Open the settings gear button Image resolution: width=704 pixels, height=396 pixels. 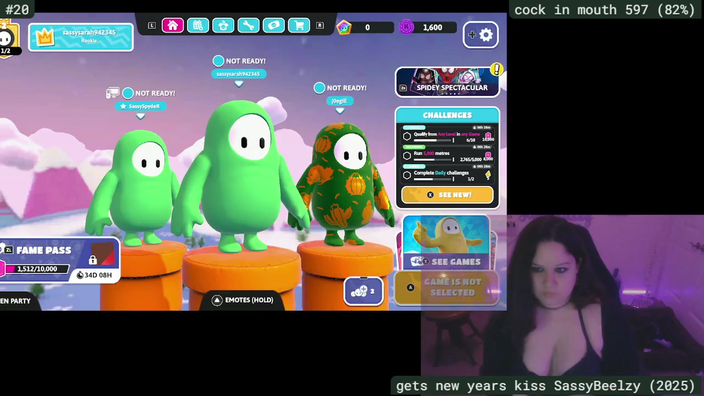point(481,35)
